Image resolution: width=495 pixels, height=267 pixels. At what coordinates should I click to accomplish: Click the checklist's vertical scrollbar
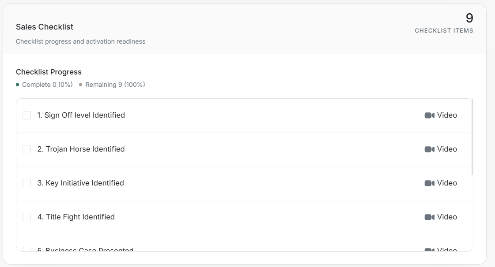[x=472, y=137]
